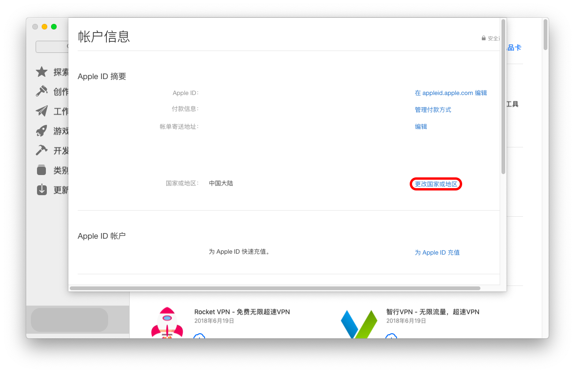Click the Apple ID 帐户 section heading
Viewport: 575px width, 373px height.
click(102, 236)
